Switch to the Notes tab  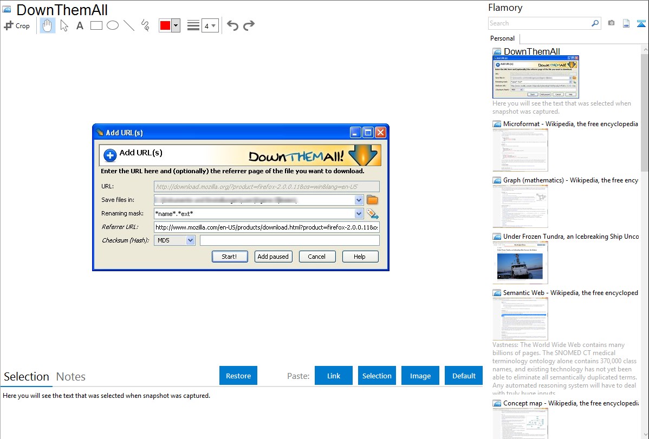click(71, 377)
